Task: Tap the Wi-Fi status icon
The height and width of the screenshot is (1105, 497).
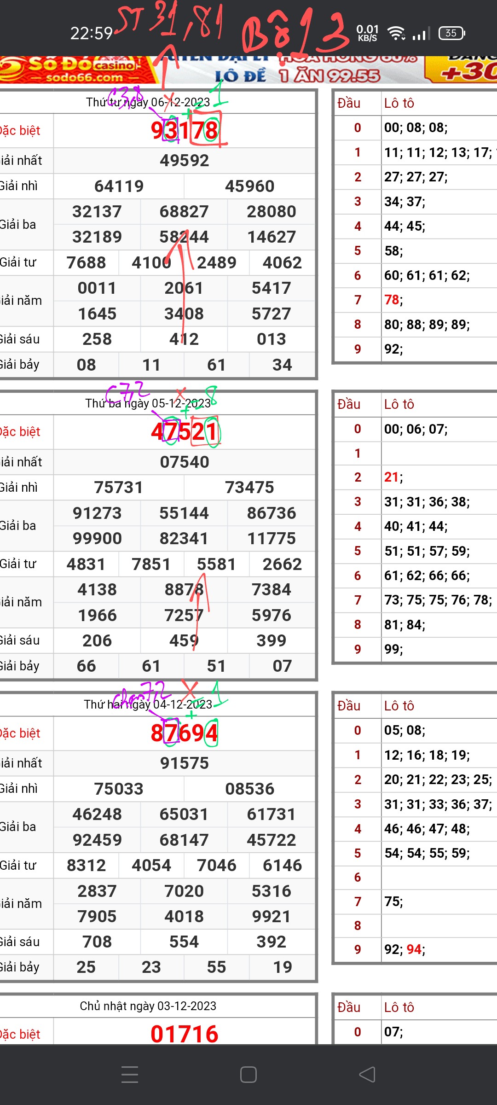Action: (x=396, y=33)
